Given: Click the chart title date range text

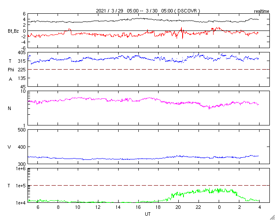Looking at the screenshot, I should tap(148, 11).
